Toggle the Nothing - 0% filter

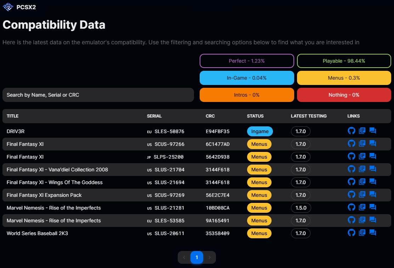(x=344, y=95)
